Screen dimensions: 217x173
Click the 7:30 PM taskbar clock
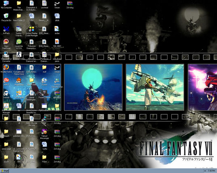[x=212, y=171]
